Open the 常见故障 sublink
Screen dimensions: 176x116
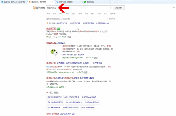[x=81, y=54]
